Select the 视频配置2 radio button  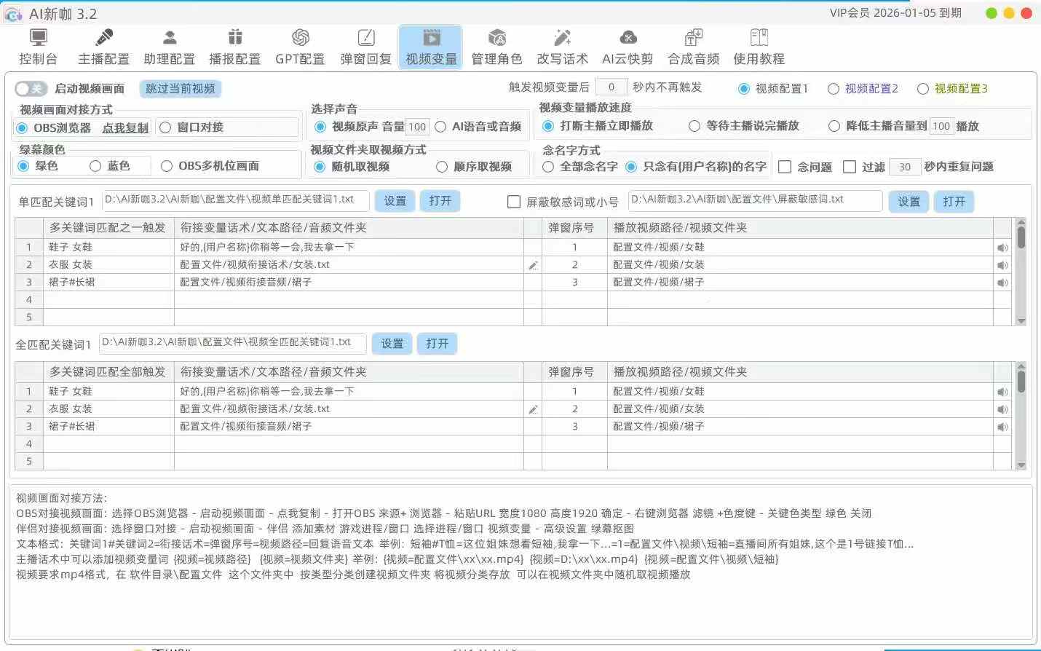834,89
